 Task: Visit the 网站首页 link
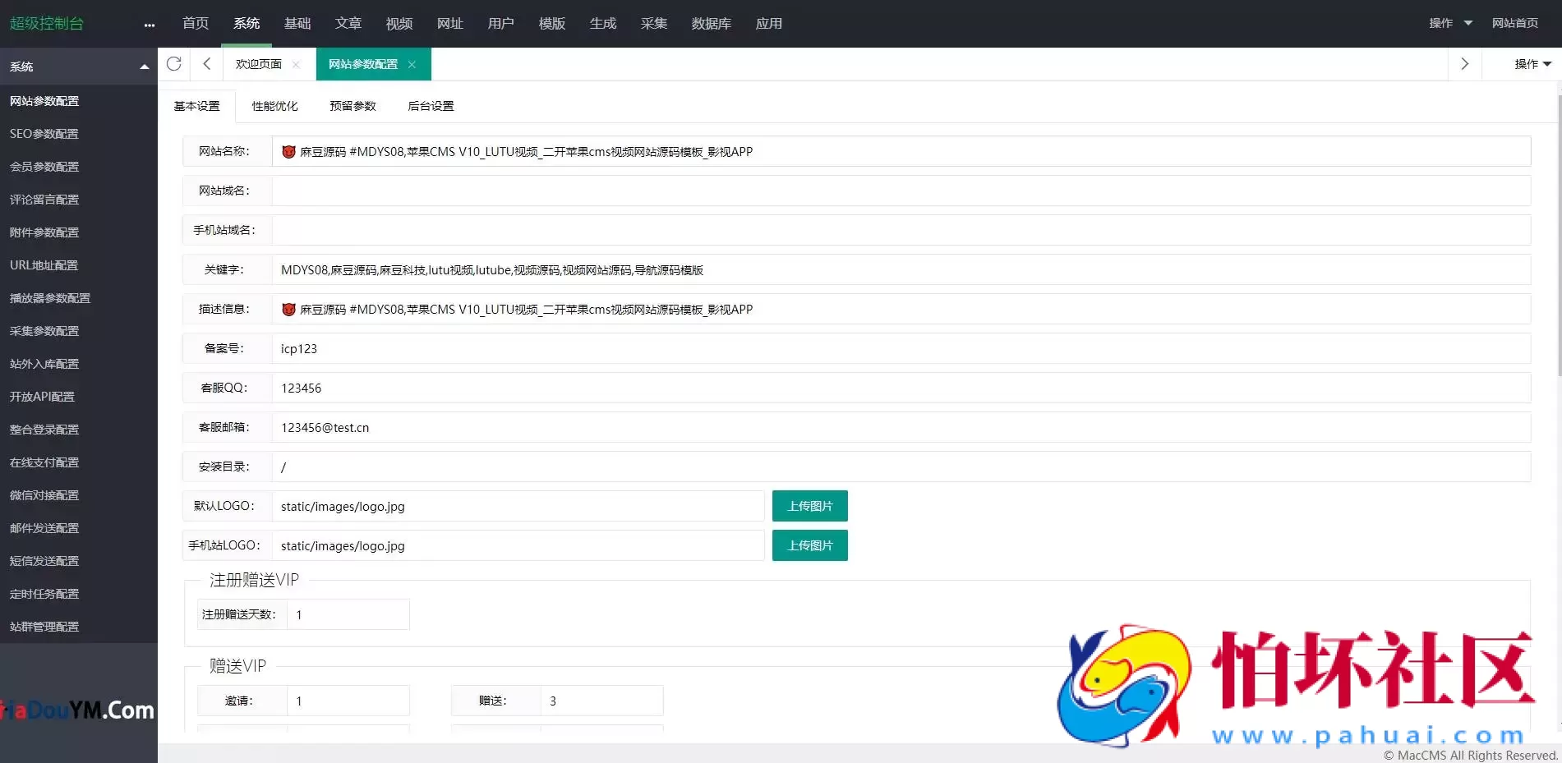coord(1515,23)
